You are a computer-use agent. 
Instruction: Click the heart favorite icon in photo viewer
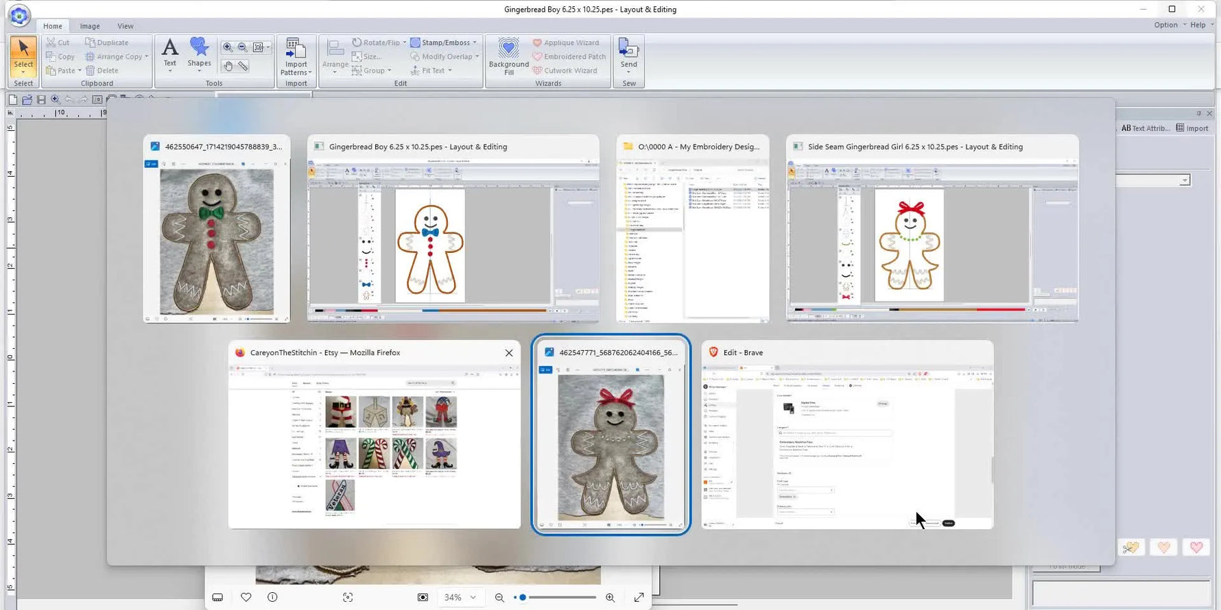click(246, 597)
